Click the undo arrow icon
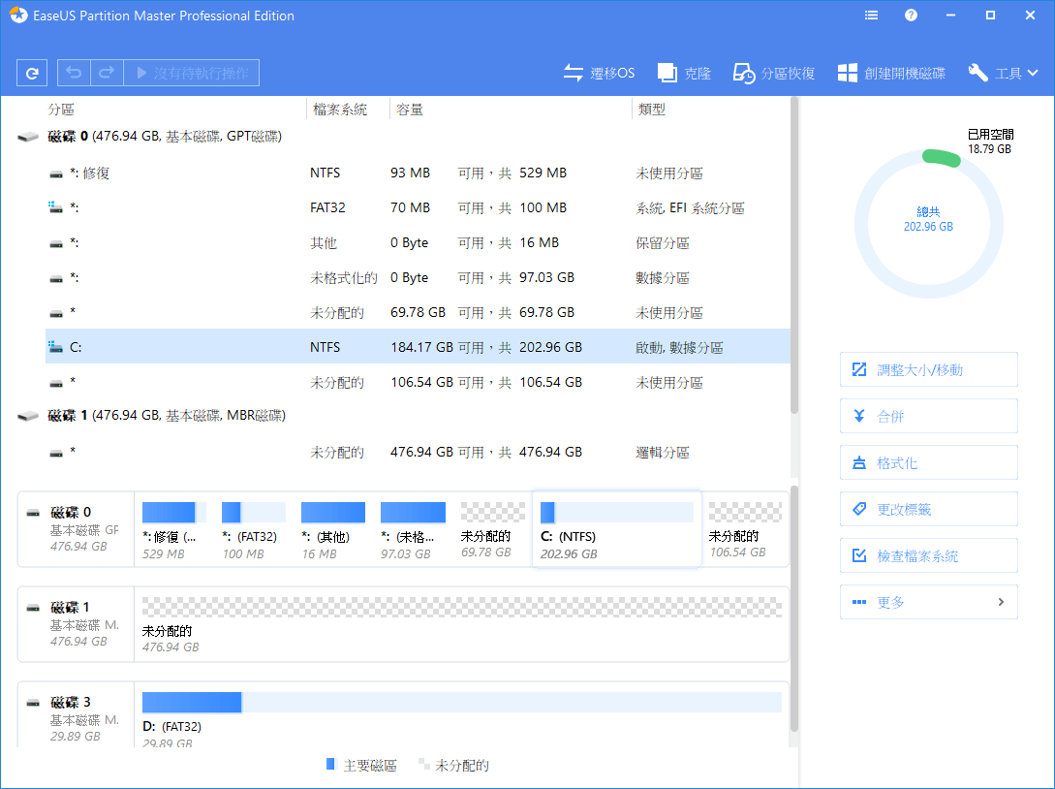The width and height of the screenshot is (1055, 789). [x=74, y=73]
